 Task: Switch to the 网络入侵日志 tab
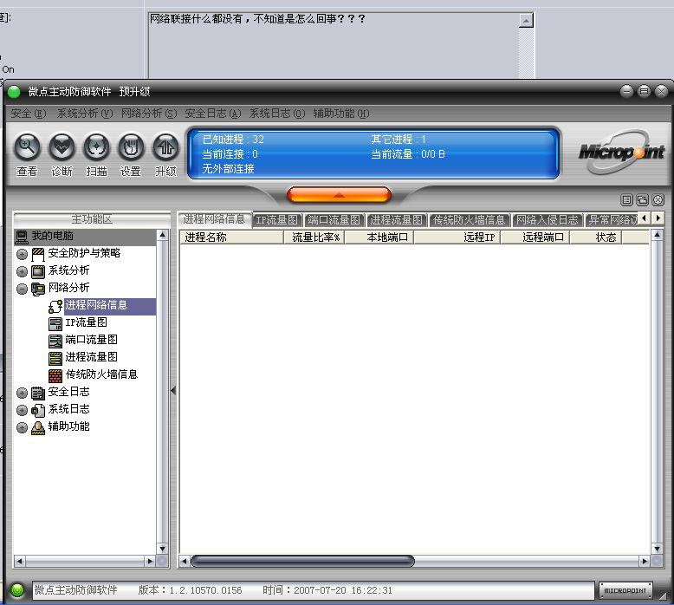point(548,220)
